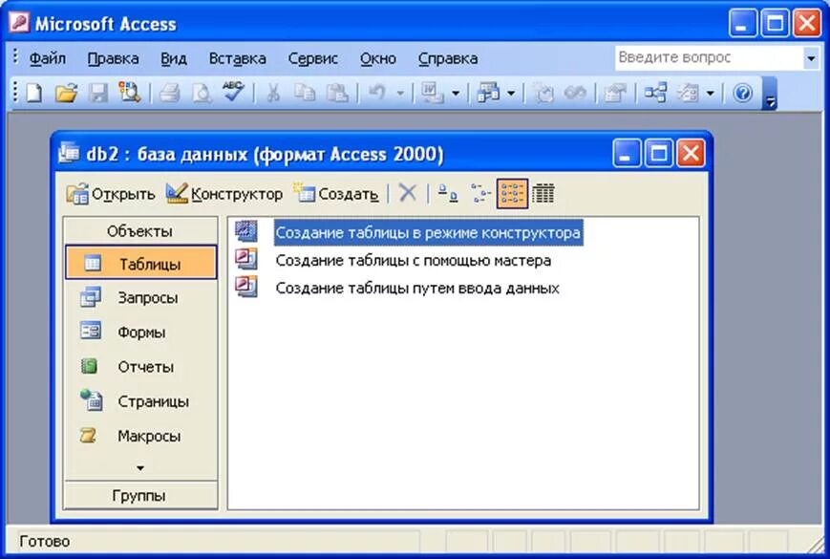Screen dimensions: 830x559
Task: Open the OfficeLinks dropdown arrow
Action: (456, 94)
